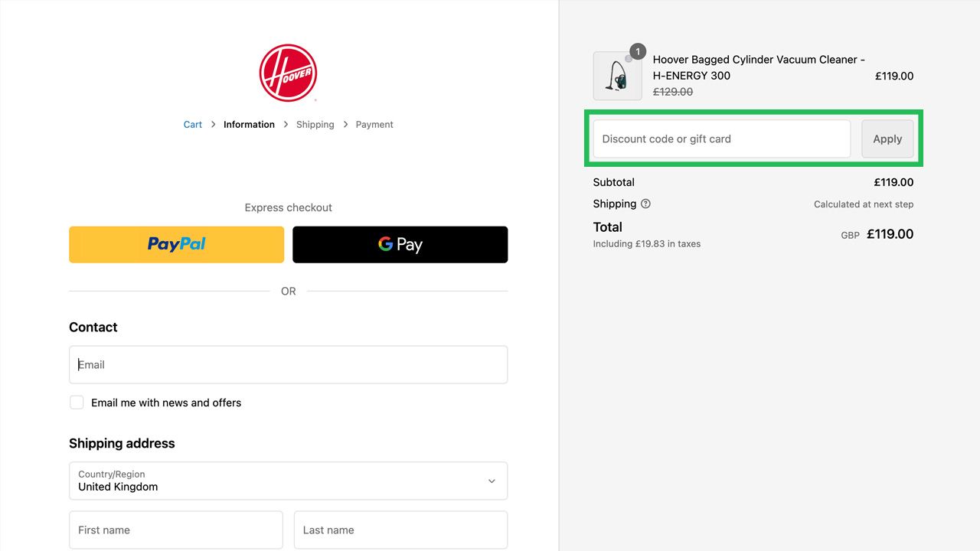This screenshot has height=551, width=980.
Task: Click the Subtotal label
Action: pos(614,182)
